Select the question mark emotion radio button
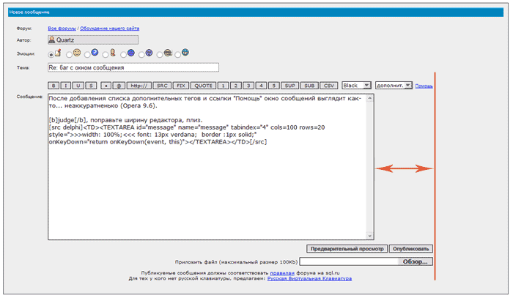 tap(88, 53)
